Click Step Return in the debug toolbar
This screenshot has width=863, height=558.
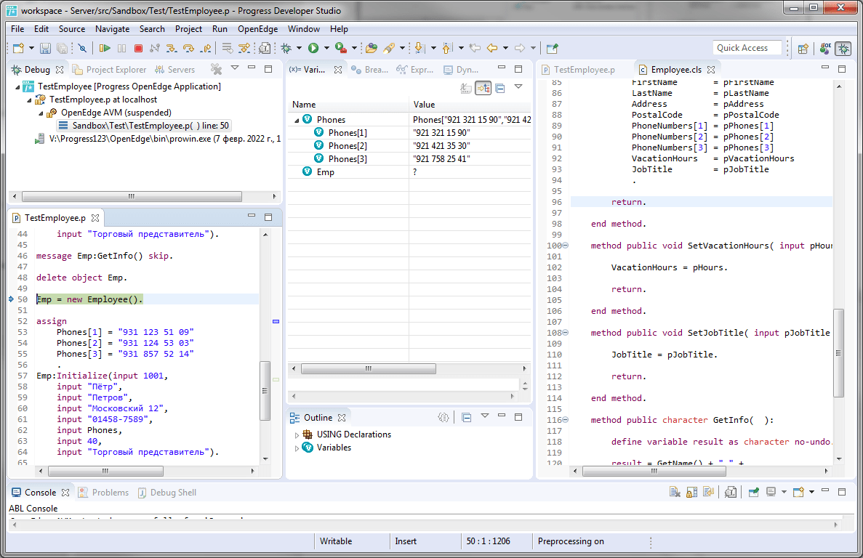(x=206, y=49)
